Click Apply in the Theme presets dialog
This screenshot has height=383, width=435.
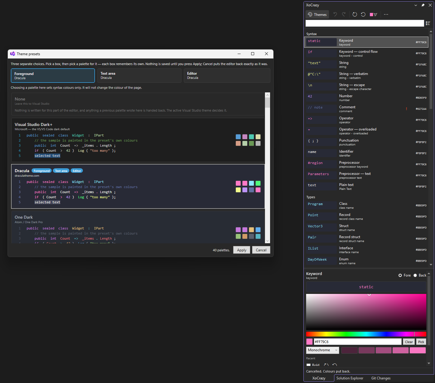242,250
